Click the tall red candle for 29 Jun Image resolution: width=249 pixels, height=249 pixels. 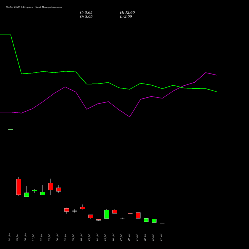(19, 187)
